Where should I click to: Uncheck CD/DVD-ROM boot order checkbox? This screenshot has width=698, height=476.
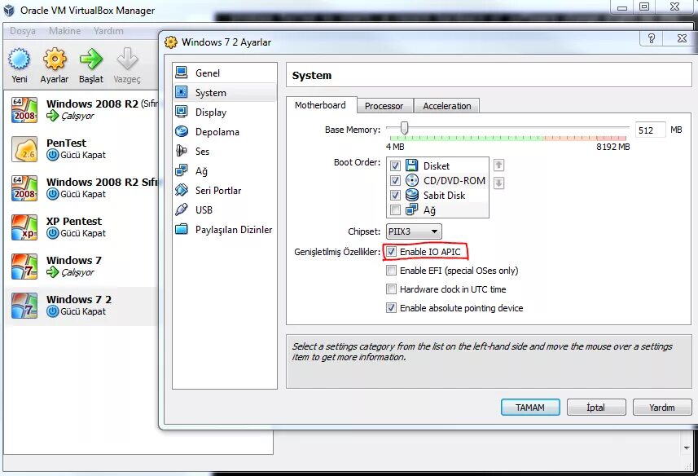[x=395, y=181]
